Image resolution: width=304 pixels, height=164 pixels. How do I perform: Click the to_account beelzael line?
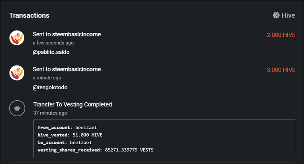point(65,143)
